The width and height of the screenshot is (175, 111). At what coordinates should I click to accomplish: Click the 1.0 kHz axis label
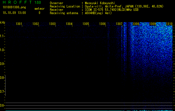tap(2, 50)
